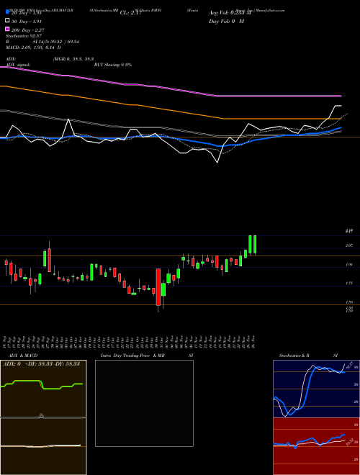Click the 'CL: 2.17' closing price label

click(x=130, y=13)
